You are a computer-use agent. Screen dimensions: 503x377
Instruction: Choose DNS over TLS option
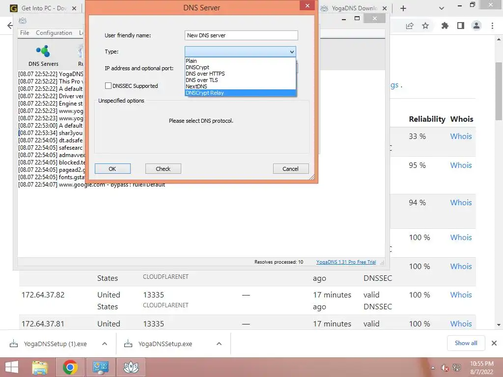[240, 80]
